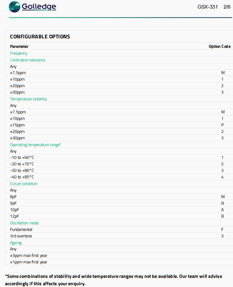
Task: Click the Temperature stability section heading
Action: point(28,99)
